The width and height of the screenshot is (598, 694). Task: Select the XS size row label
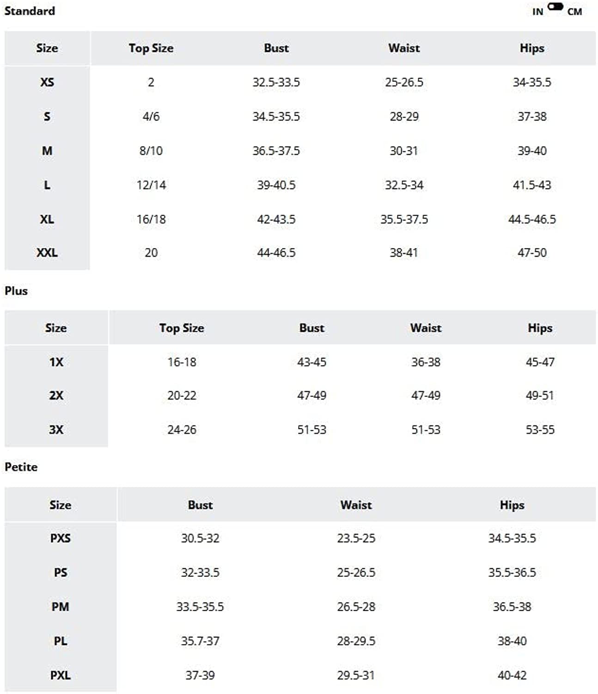click(47, 82)
